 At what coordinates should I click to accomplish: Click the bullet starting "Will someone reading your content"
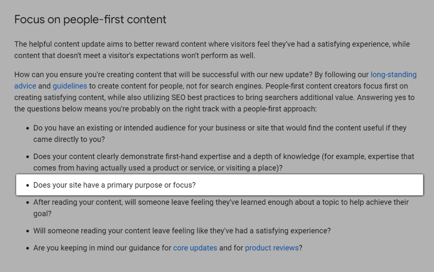[x=182, y=231]
